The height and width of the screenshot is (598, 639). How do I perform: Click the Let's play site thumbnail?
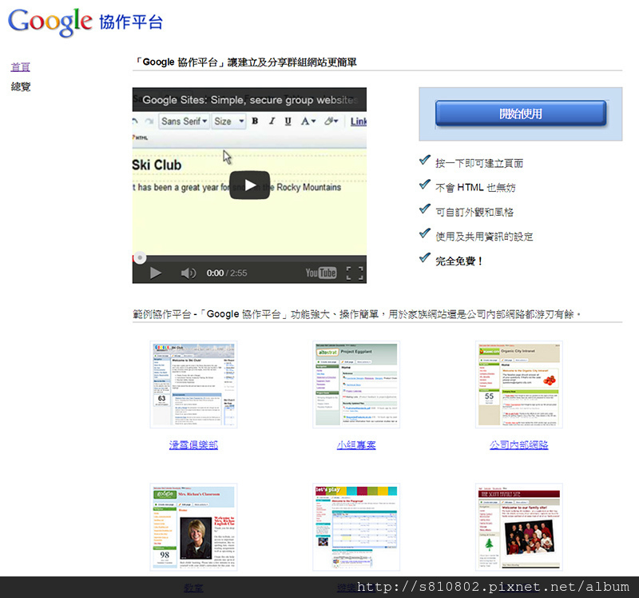click(x=356, y=527)
